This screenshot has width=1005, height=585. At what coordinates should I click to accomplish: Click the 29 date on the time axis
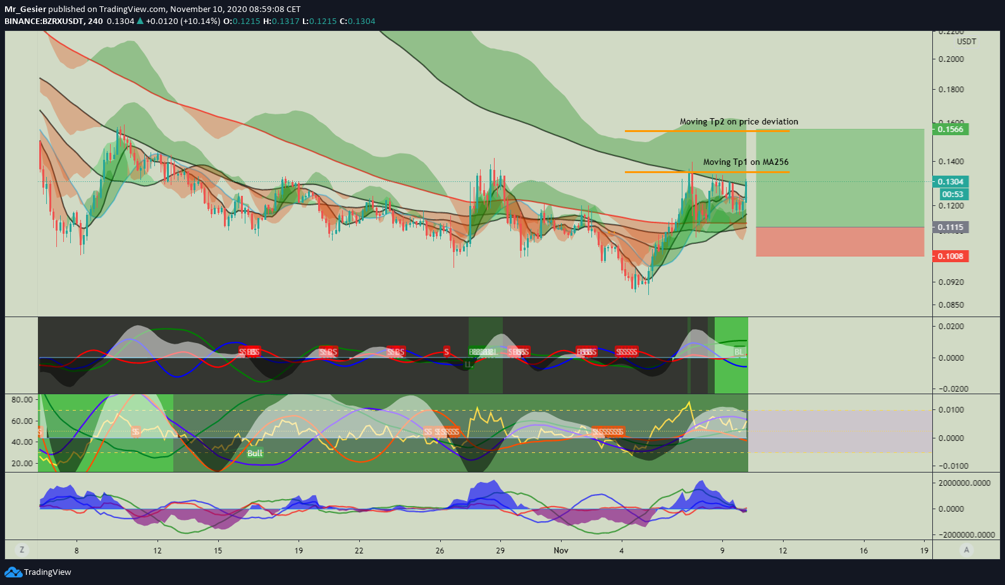(500, 551)
